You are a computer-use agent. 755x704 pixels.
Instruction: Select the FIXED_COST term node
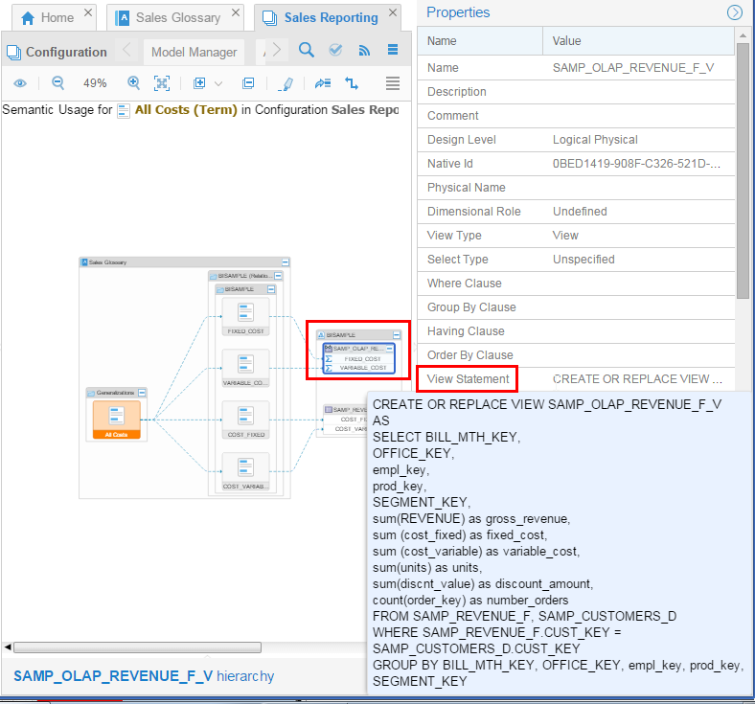click(x=245, y=317)
